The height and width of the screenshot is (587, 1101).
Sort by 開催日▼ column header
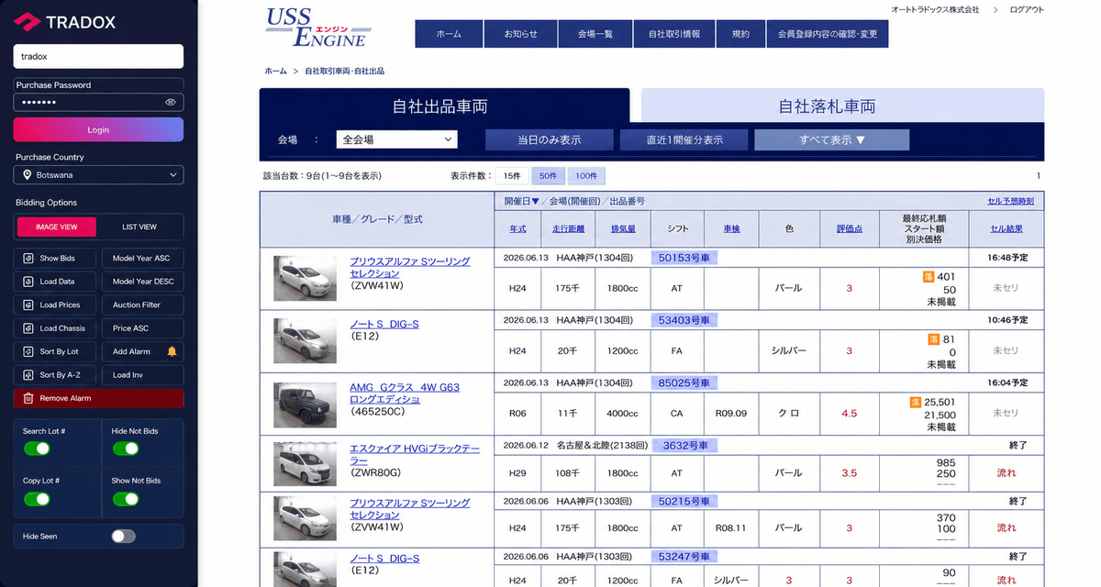tap(521, 201)
